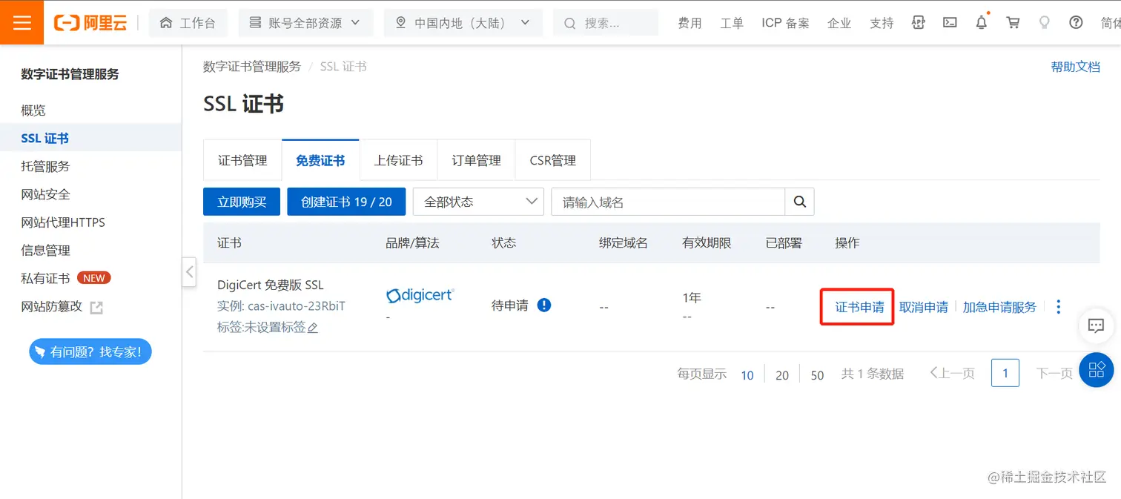
Task: Click the 立即购买 button
Action: [x=242, y=202]
